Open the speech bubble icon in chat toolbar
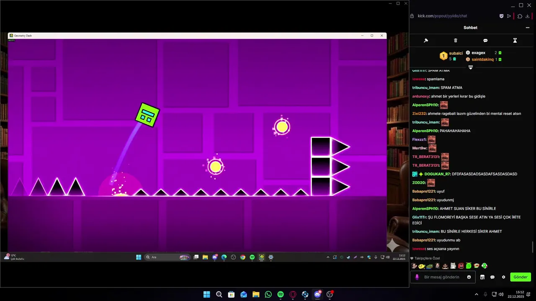 pos(485,41)
